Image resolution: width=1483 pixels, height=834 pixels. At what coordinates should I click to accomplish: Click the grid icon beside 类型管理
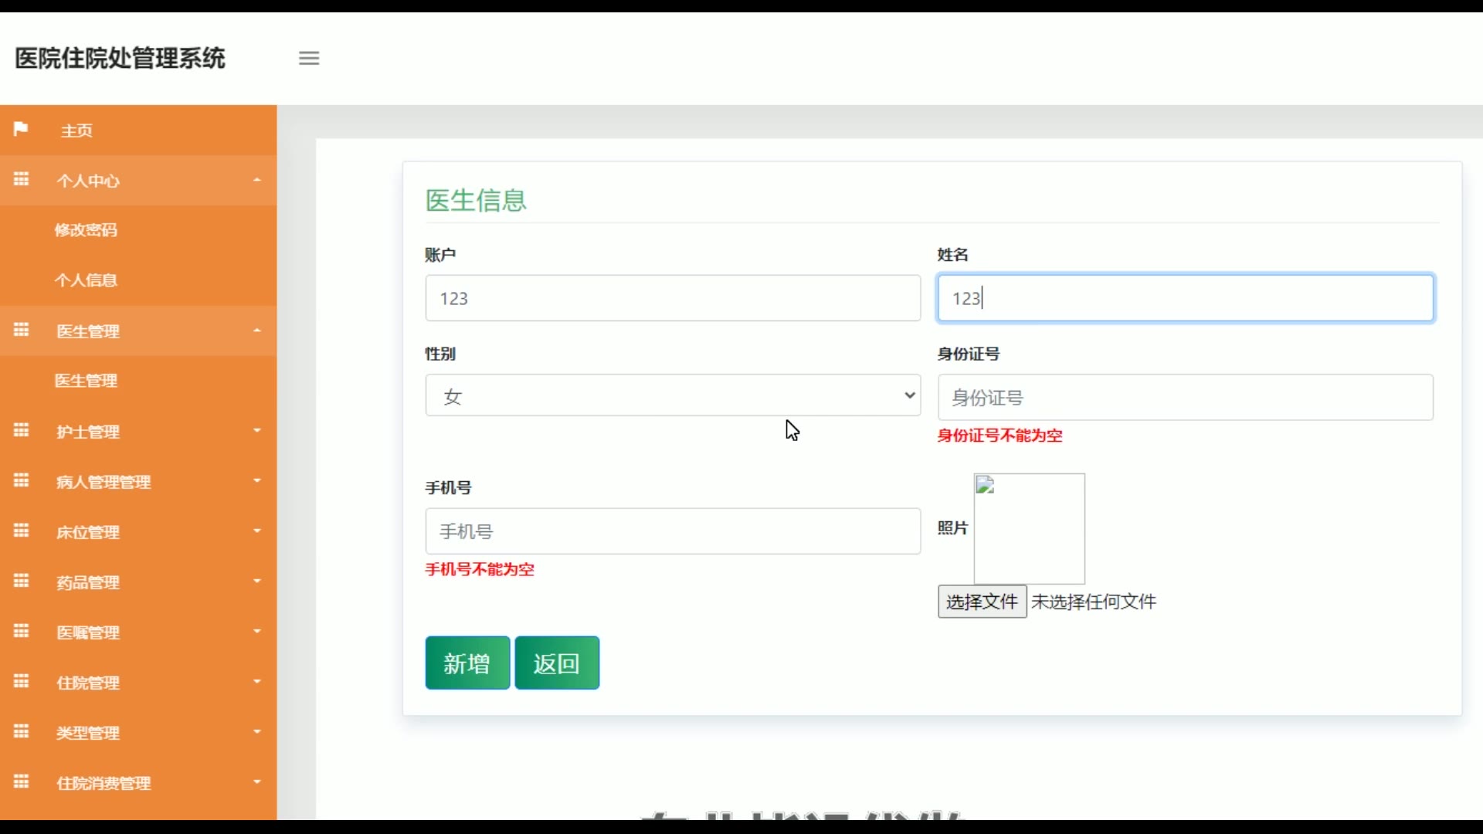21,731
